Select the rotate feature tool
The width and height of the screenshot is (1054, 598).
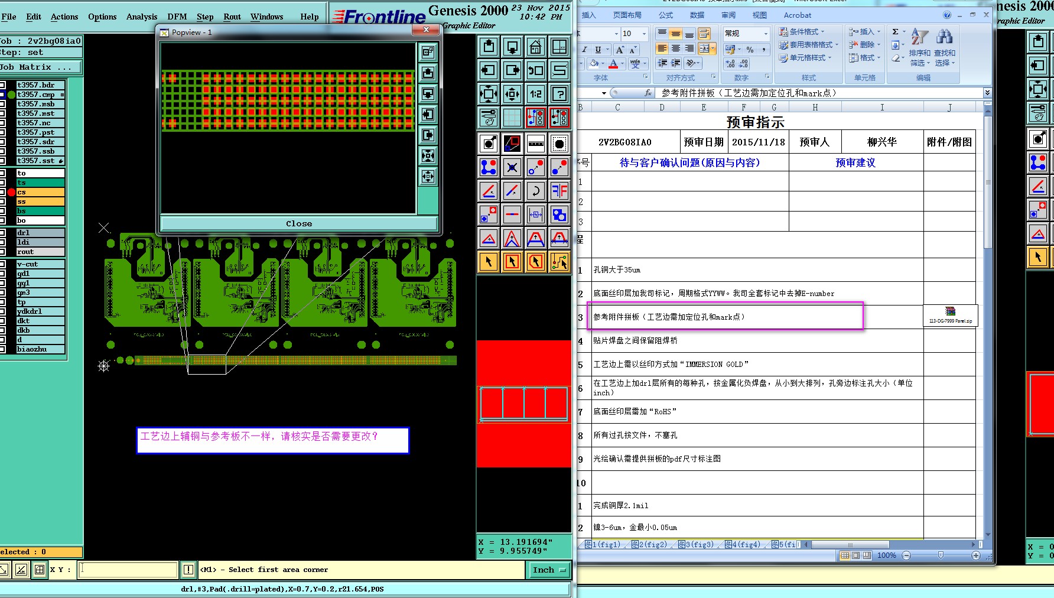[536, 191]
